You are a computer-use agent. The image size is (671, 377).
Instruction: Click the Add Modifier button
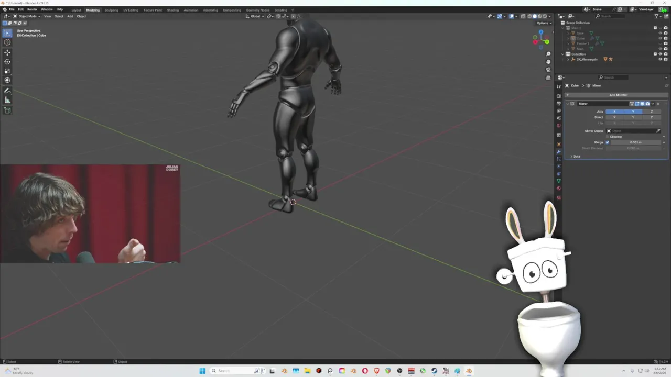[x=617, y=95]
